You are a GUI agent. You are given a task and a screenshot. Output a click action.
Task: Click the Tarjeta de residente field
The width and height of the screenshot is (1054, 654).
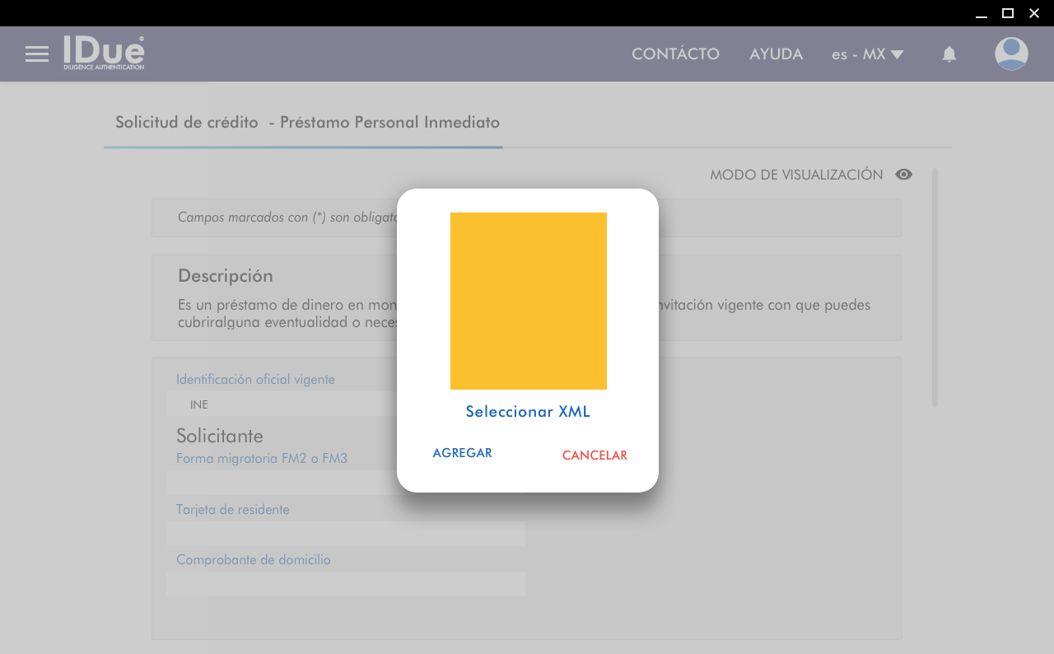(x=346, y=534)
